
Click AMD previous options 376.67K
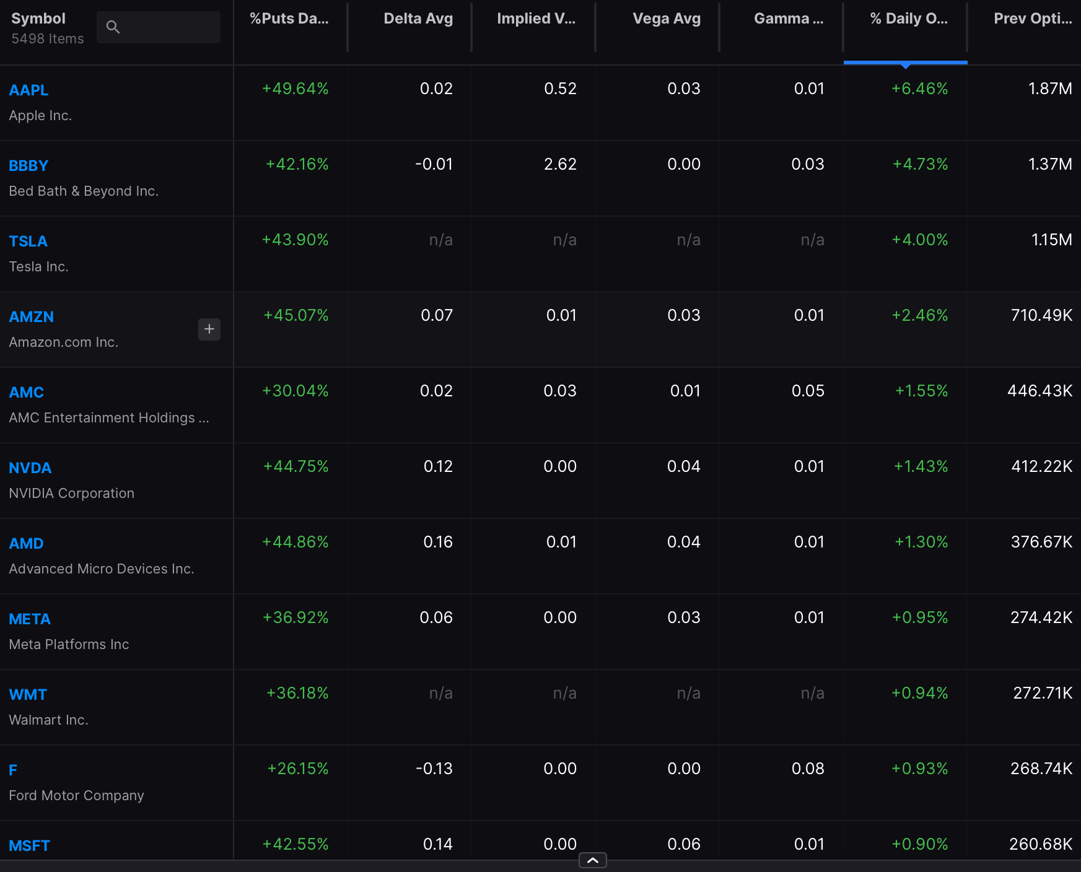click(1041, 542)
